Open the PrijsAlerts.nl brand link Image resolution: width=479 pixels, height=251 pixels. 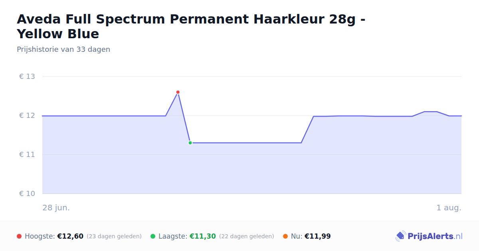pos(429,236)
